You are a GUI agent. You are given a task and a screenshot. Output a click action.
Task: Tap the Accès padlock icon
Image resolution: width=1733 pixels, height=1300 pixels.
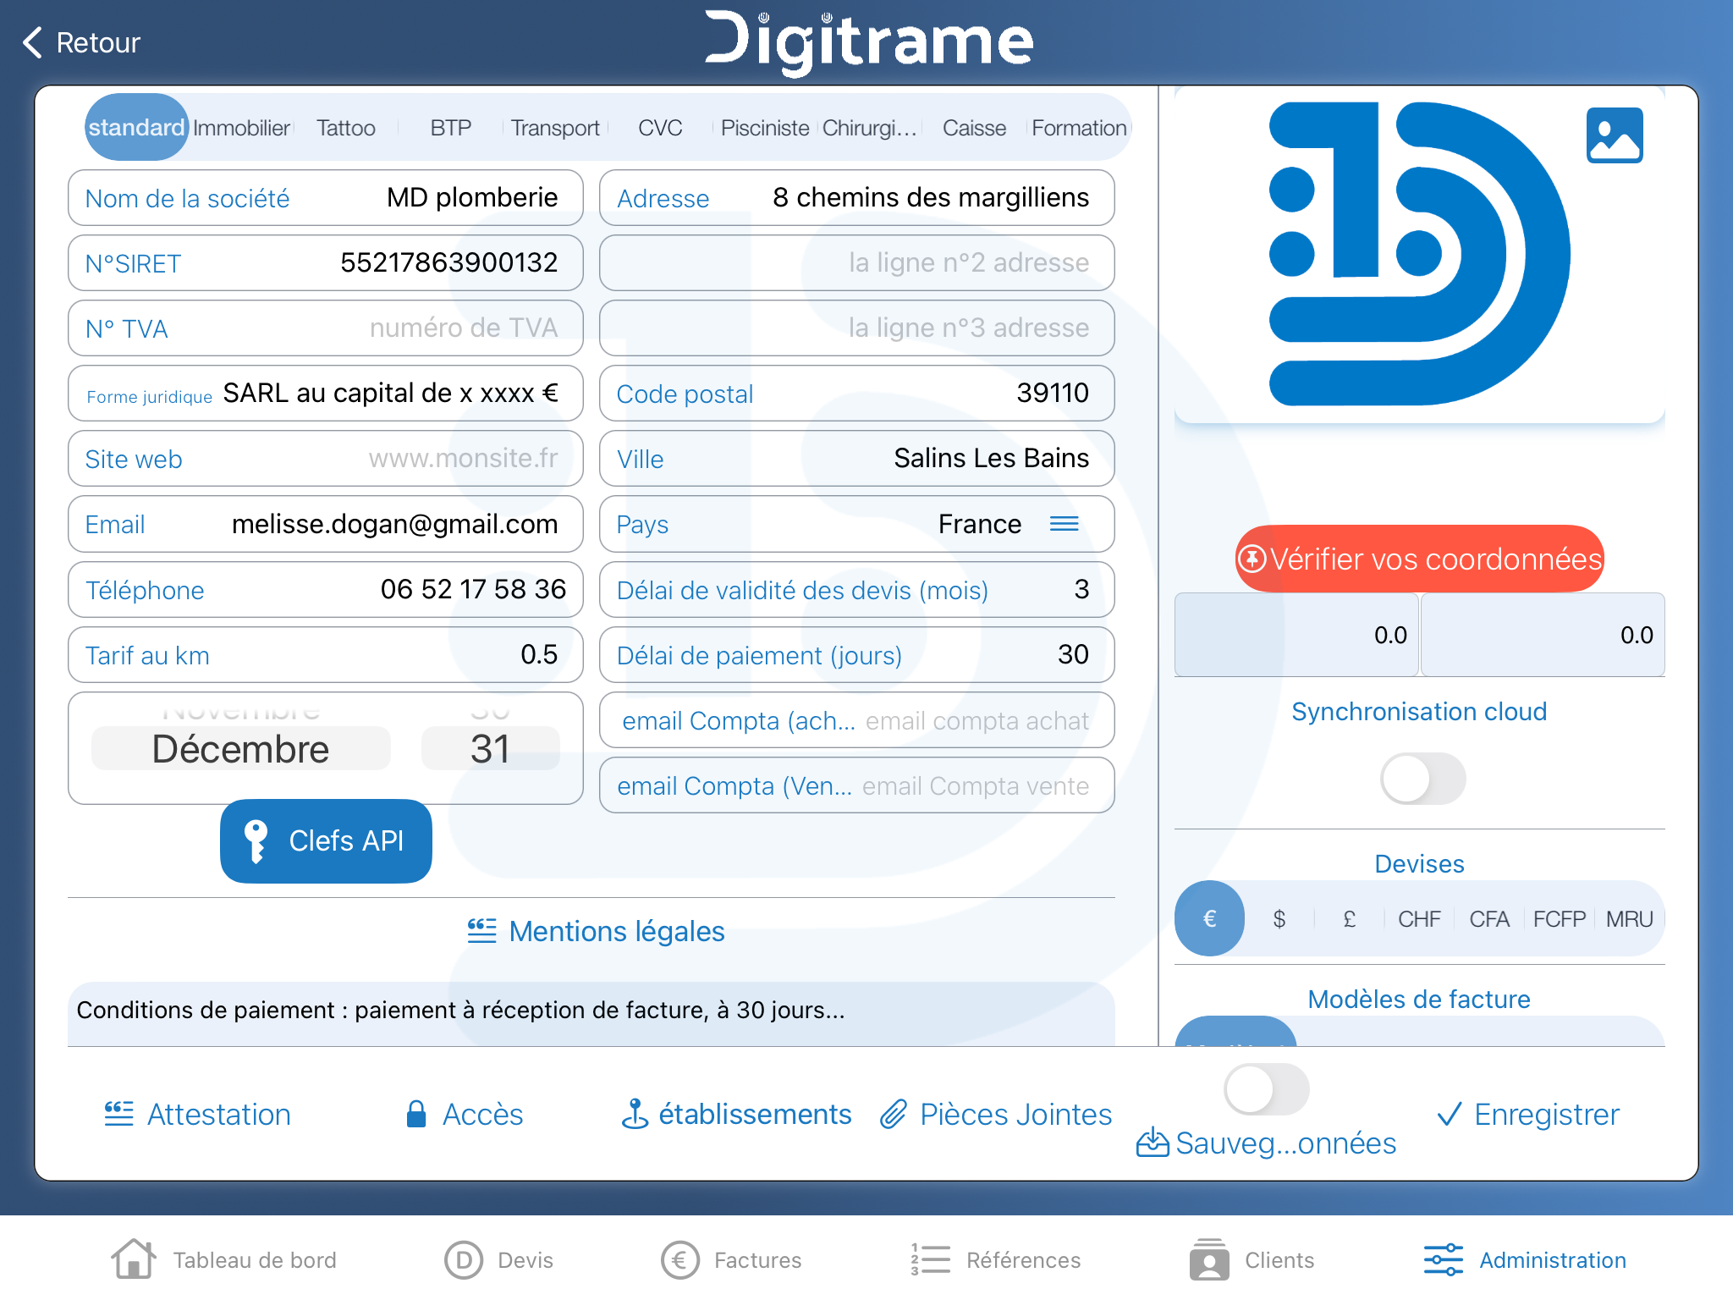415,1114
